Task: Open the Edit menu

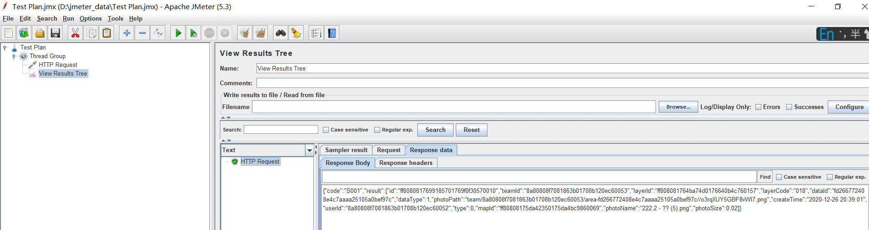Action: (25, 19)
